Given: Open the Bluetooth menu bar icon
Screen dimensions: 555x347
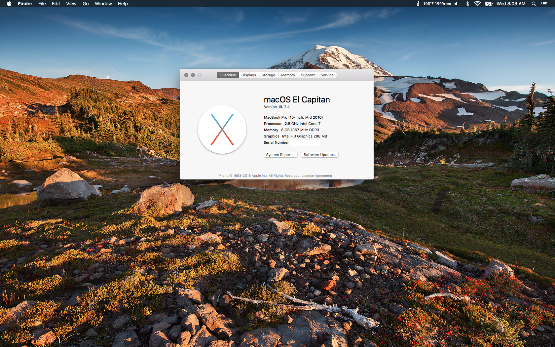Looking at the screenshot, I should (x=467, y=4).
